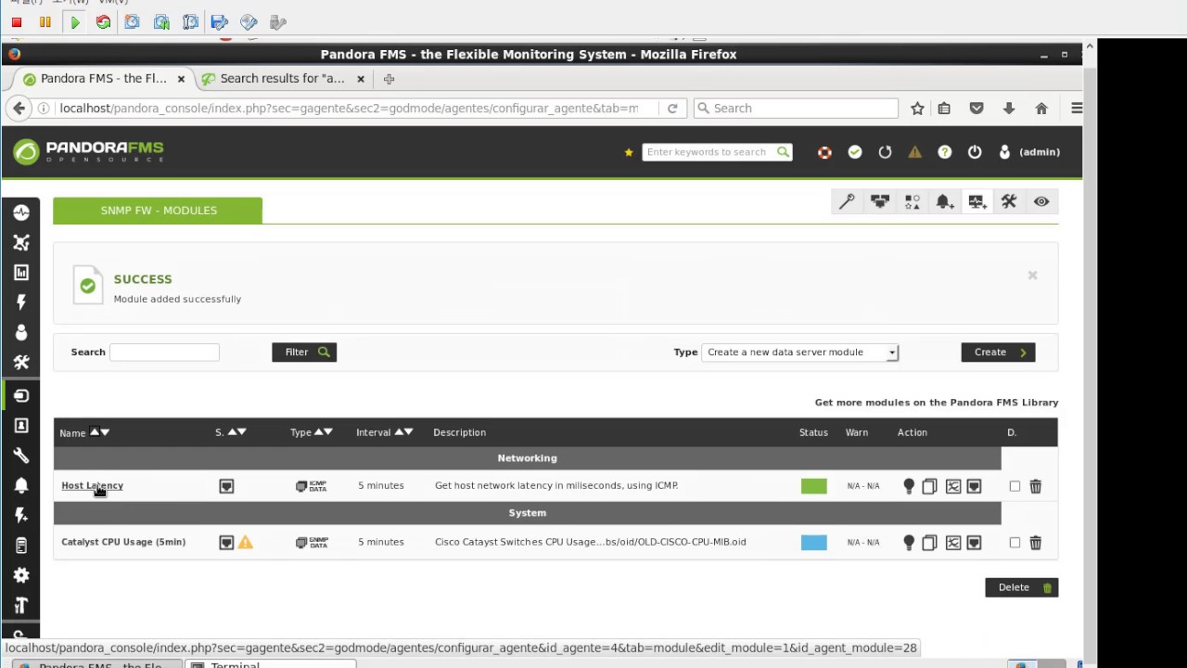Close the SUCCESS notification with the X
Viewport: 1187px width, 668px height.
[1032, 276]
